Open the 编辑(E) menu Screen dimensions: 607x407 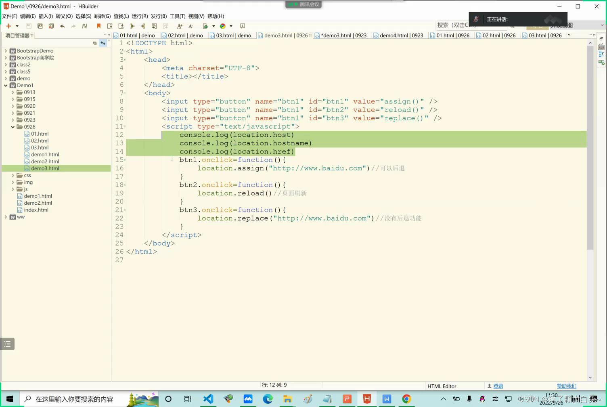pyautogui.click(x=28, y=16)
